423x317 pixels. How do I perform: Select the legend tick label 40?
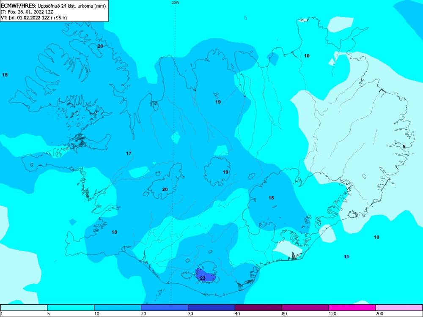click(x=237, y=314)
